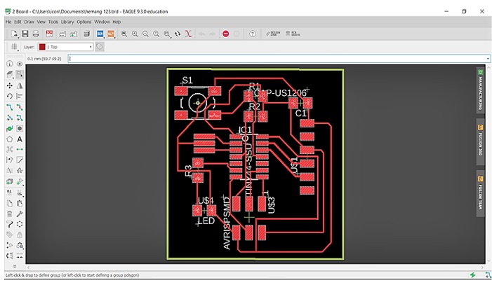Select the Paste clipboard tool
492x285 pixels.
tap(20, 203)
